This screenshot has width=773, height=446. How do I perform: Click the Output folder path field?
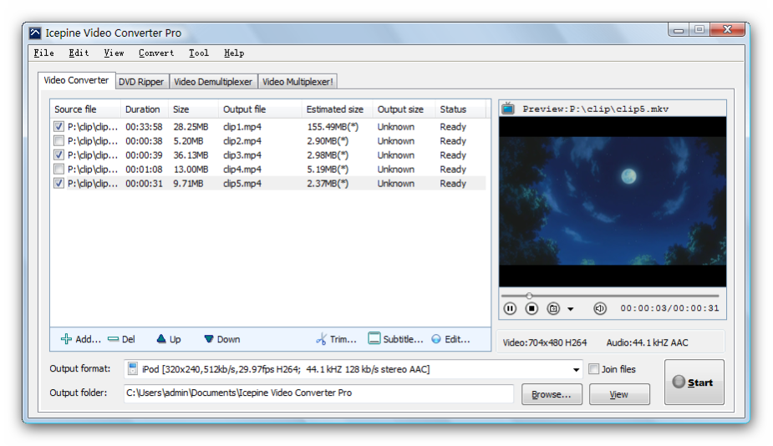[318, 393]
